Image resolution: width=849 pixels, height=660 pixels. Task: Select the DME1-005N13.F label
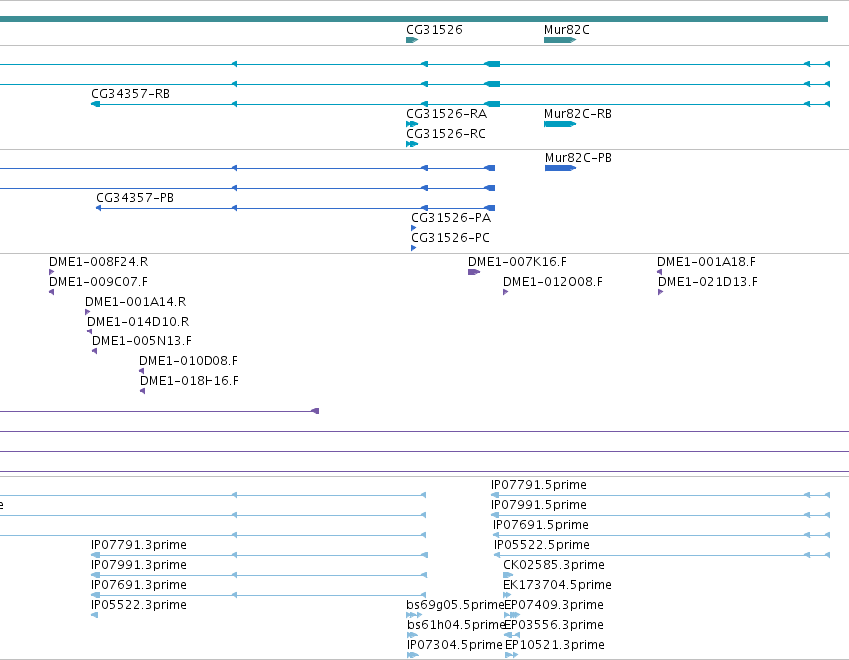(x=142, y=341)
